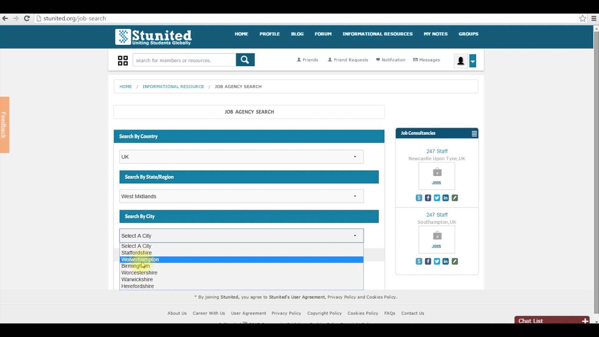Share Southampton 247 Staff on Facebook
The image size is (599, 337).
click(x=428, y=261)
